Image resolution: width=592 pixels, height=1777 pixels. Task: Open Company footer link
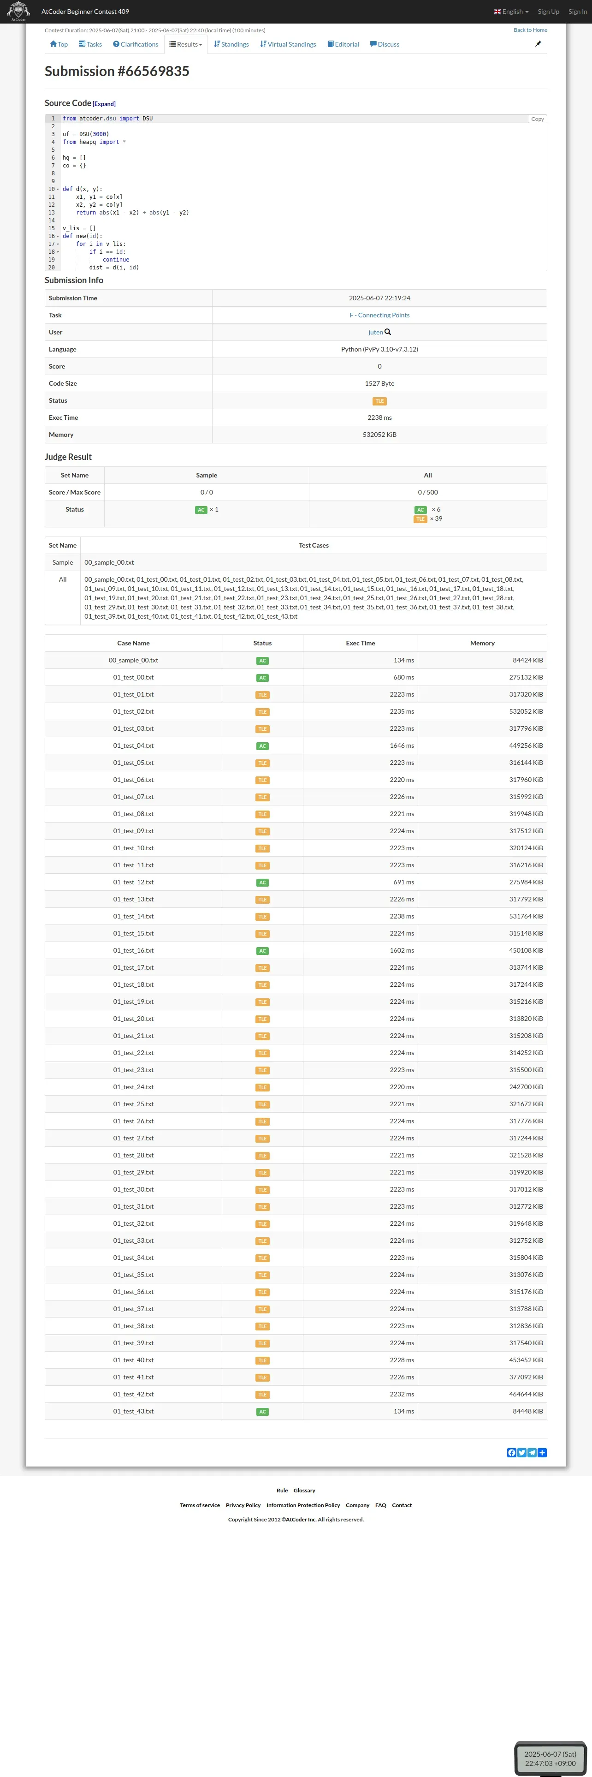coord(358,1505)
